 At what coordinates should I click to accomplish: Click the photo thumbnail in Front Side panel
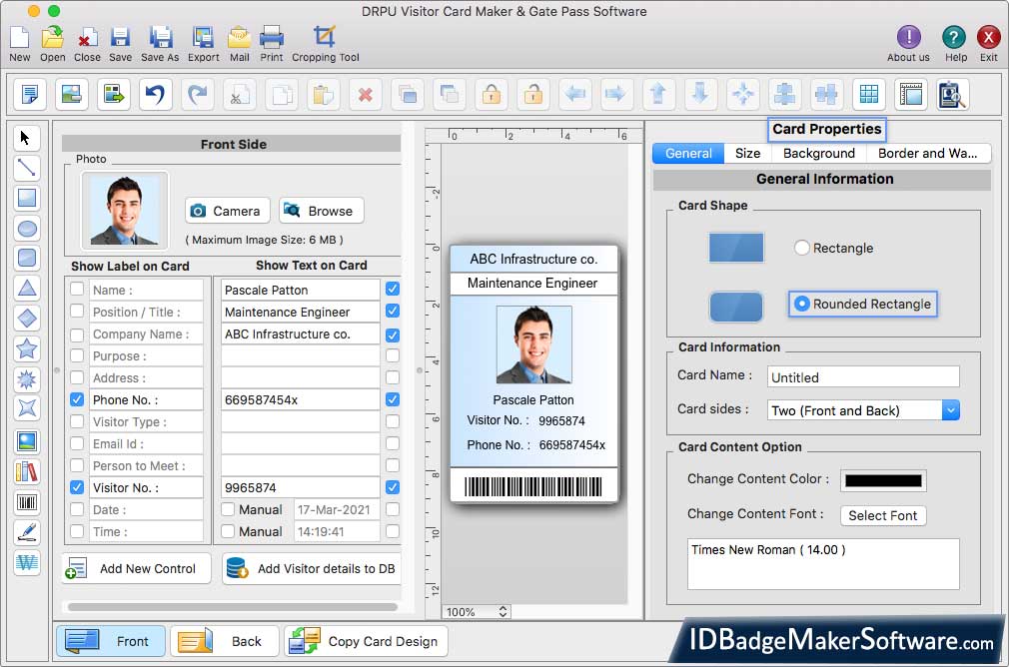[124, 211]
